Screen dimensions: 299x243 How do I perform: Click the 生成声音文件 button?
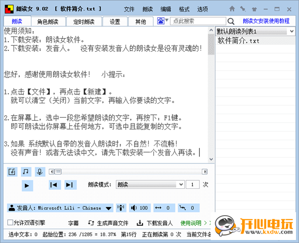[109, 223]
